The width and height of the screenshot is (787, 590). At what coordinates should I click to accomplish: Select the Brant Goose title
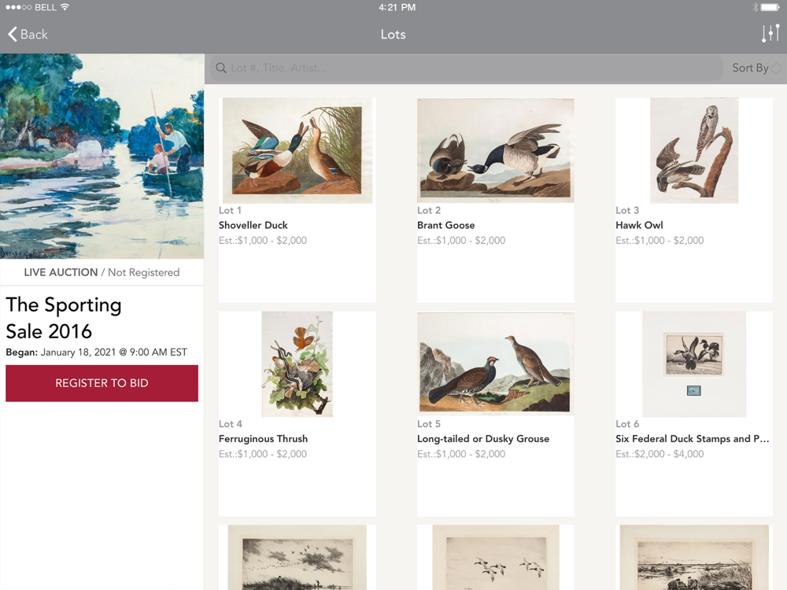pos(445,225)
